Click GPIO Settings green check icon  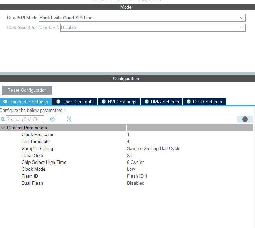pyautogui.click(x=189, y=102)
